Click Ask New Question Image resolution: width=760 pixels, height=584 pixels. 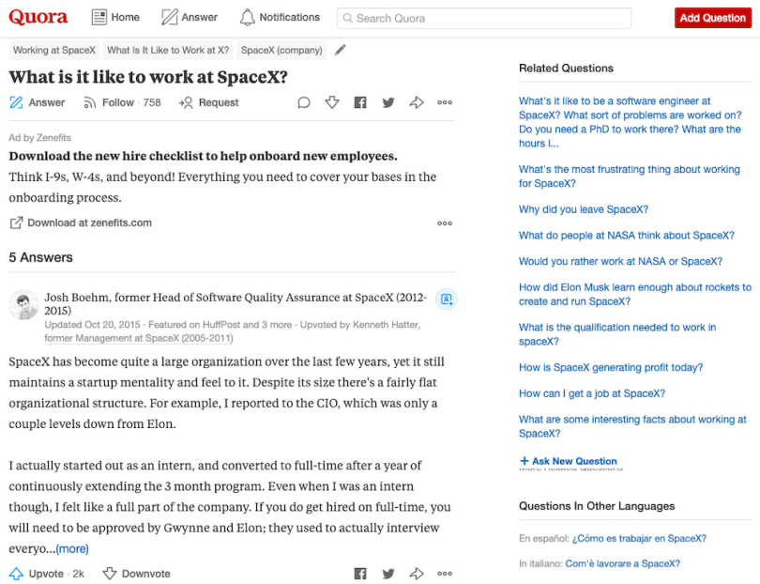point(568,461)
